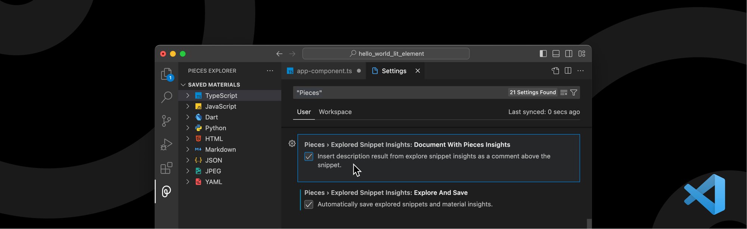Click the HTML language icon

[198, 139]
